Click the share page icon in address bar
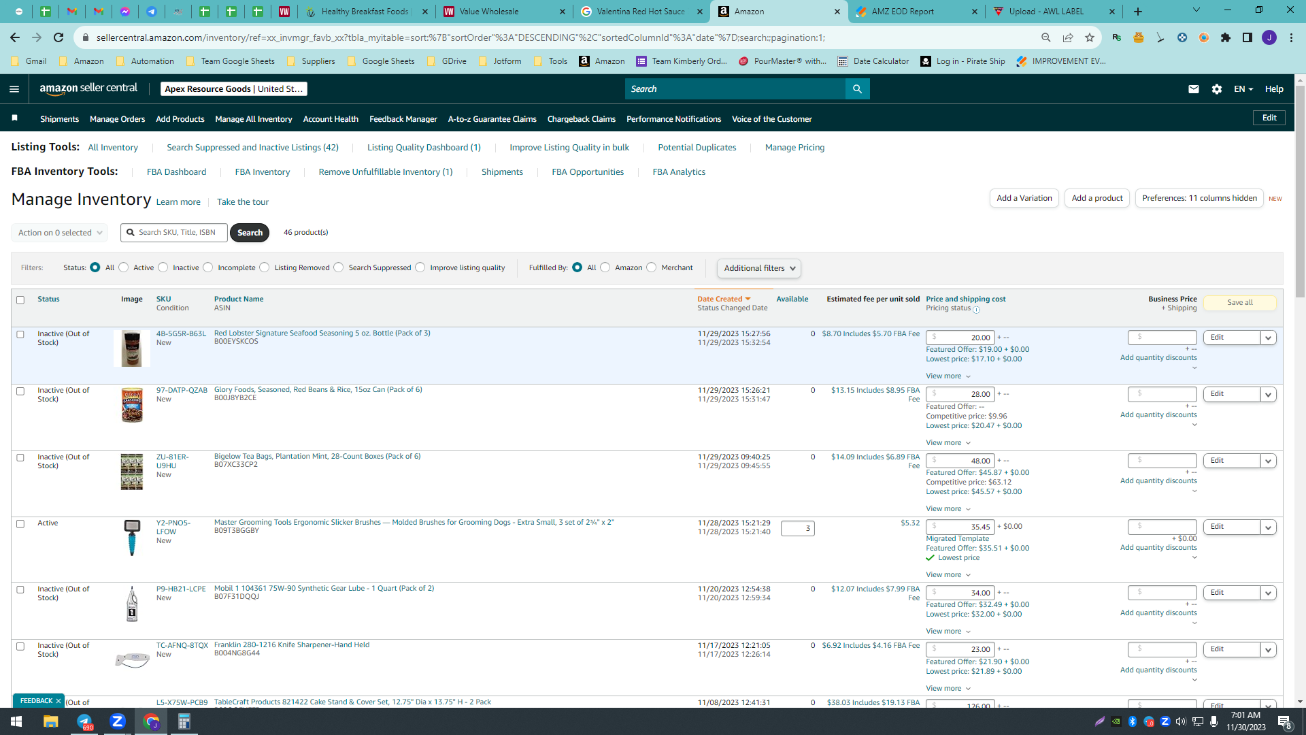1306x735 pixels. coord(1068,37)
